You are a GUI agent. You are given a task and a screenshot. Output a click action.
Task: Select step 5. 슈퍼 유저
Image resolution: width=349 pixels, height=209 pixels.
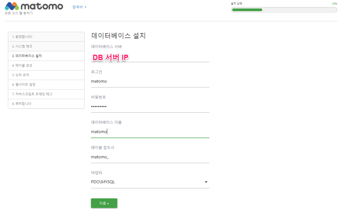(46, 75)
